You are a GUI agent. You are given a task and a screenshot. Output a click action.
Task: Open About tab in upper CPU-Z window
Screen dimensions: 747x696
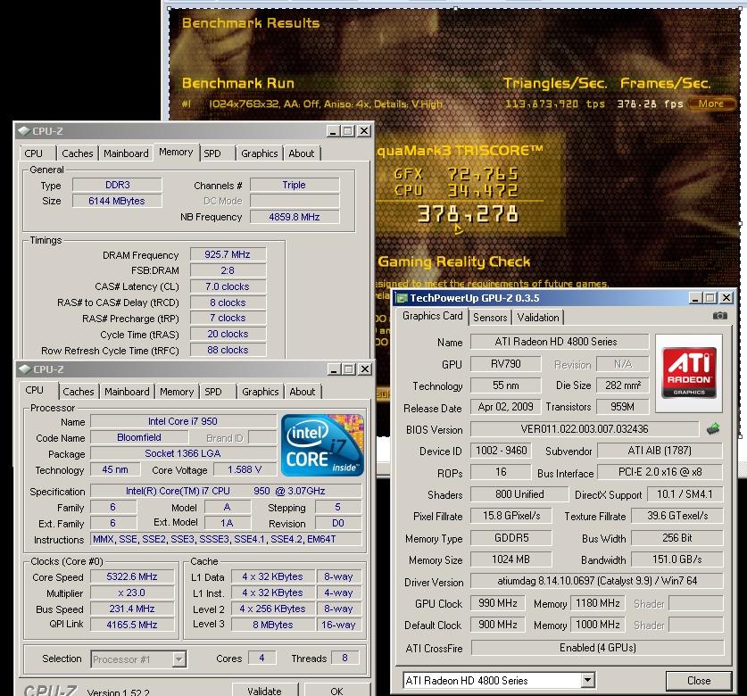[x=302, y=153]
